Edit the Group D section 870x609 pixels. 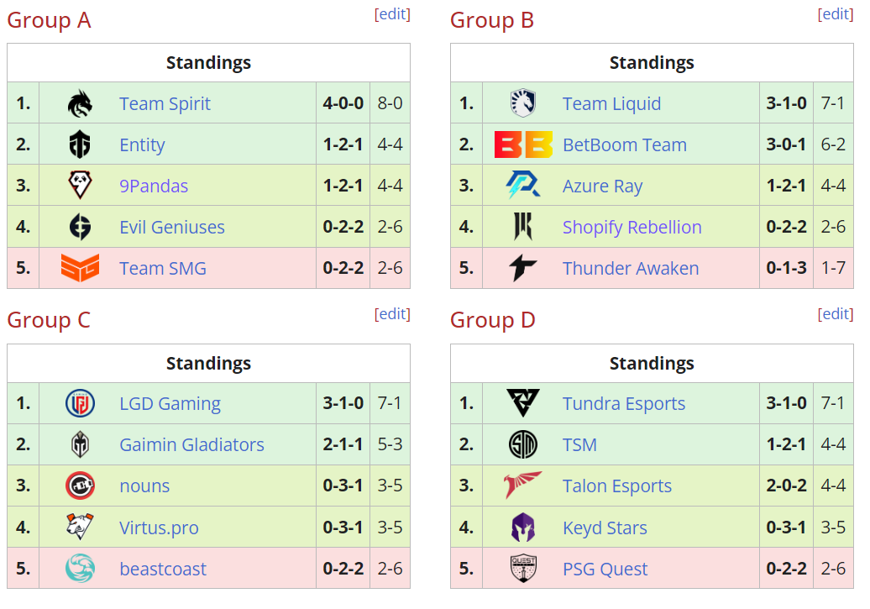(x=836, y=314)
